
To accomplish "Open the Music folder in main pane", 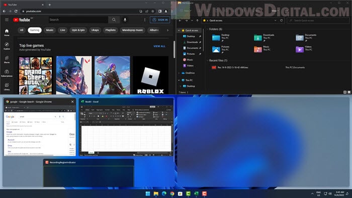I will click(262, 49).
